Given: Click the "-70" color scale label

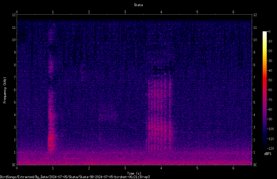Looking at the screenshot, I should pyautogui.click(x=269, y=100).
